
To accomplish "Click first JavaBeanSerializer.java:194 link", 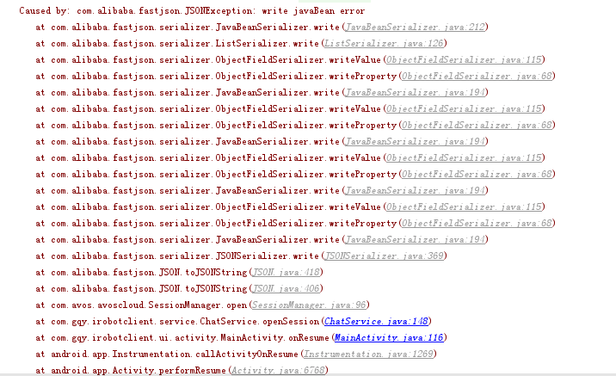I will point(415,93).
